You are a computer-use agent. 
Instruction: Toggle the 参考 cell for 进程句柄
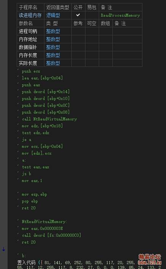point(78,31)
